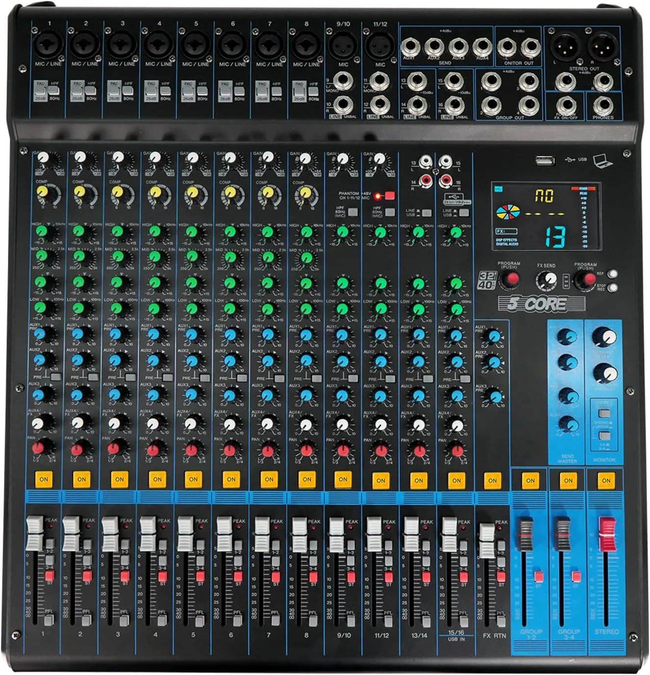This screenshot has width=650, height=675.
Task: Click the USB port near the laptop symbol
Action: point(545,160)
